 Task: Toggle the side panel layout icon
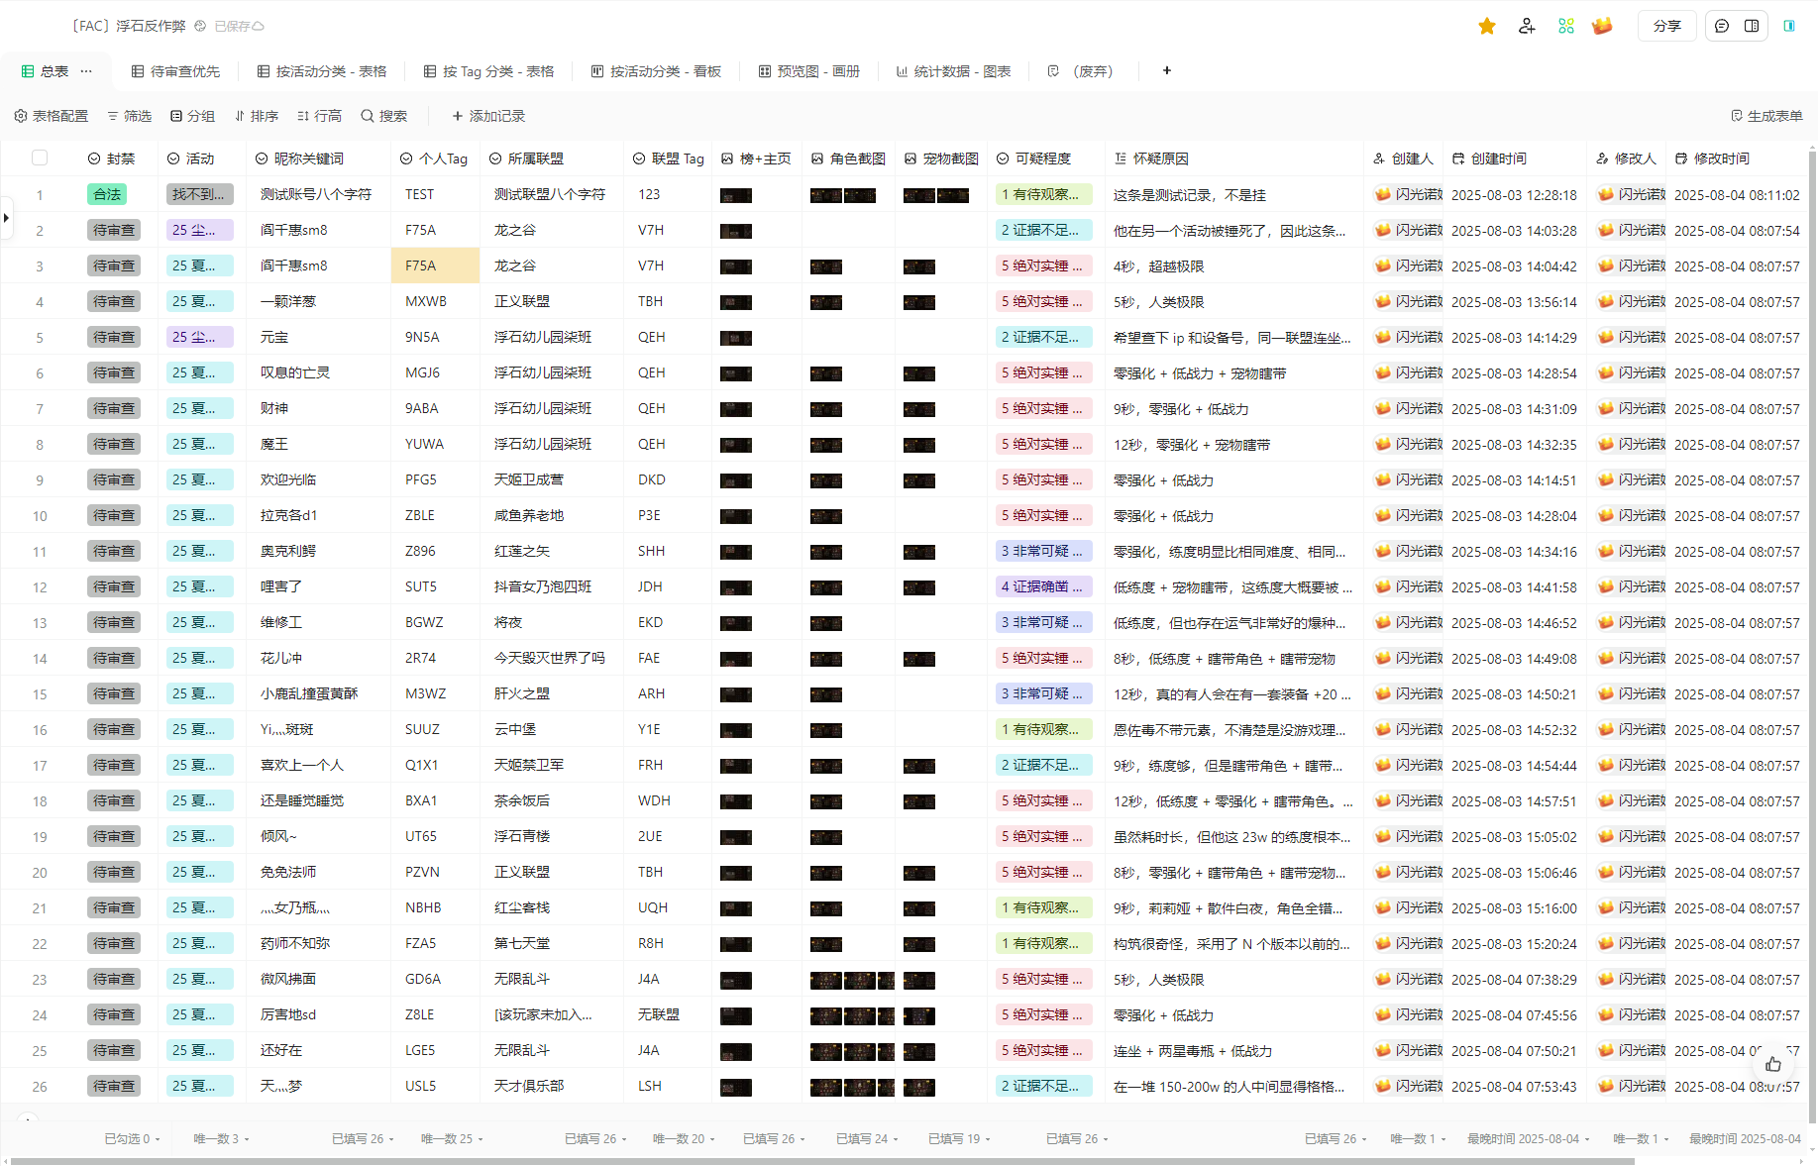pos(1752,27)
